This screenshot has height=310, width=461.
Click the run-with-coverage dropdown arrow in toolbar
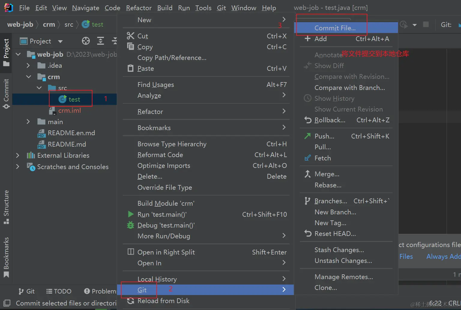[x=414, y=25]
